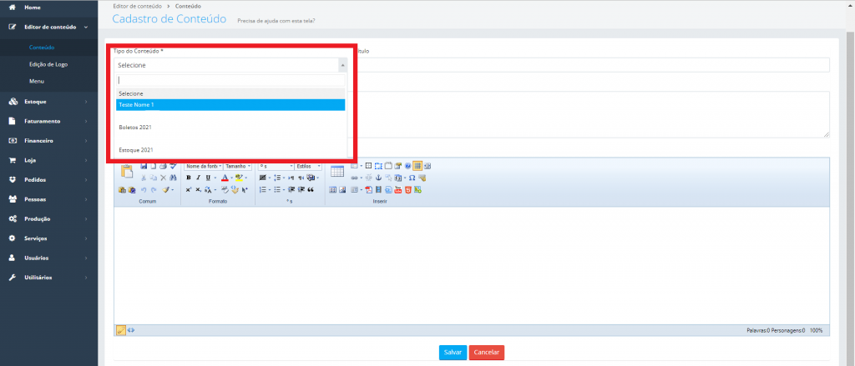Click the Print icon in editor toolbar
855x366 pixels.
coord(163,166)
